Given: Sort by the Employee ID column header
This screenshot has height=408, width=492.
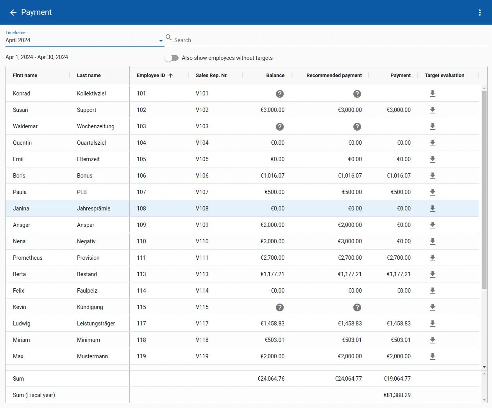Looking at the screenshot, I should (x=151, y=75).
